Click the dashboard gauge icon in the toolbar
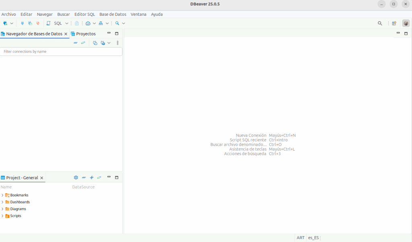The image size is (412, 242). [89, 23]
